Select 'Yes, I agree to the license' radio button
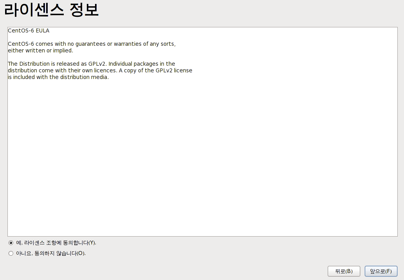This screenshot has height=280, width=404. point(11,243)
